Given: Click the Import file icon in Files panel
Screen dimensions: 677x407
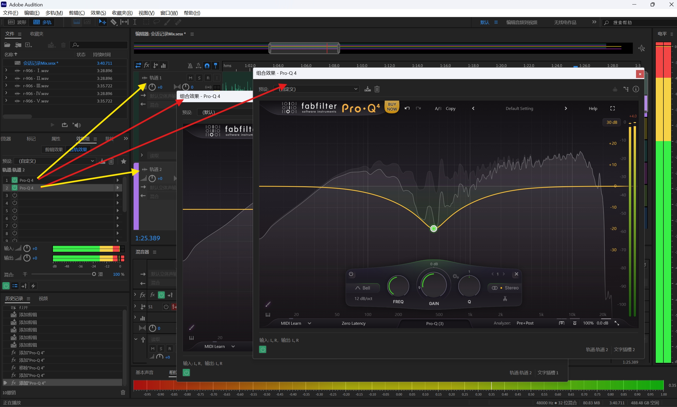Looking at the screenshot, I should (18, 45).
